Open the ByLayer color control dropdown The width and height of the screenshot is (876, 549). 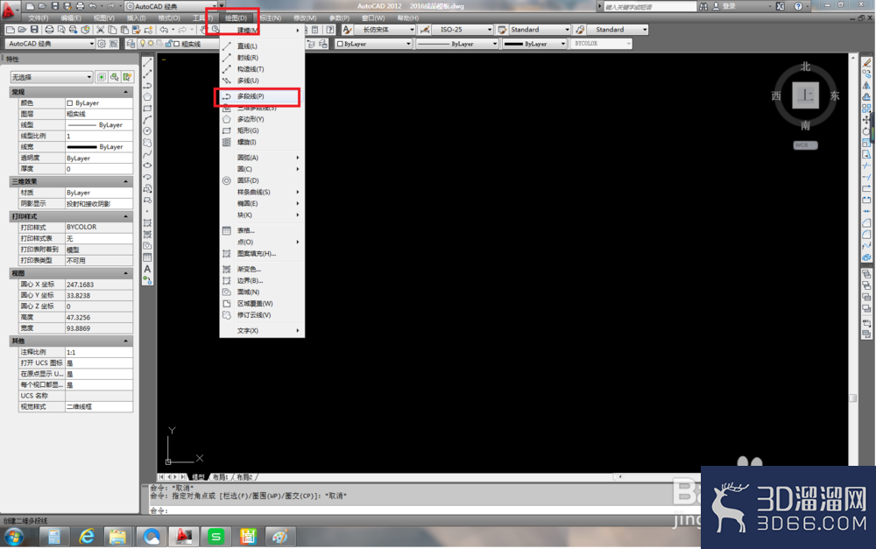[x=373, y=44]
